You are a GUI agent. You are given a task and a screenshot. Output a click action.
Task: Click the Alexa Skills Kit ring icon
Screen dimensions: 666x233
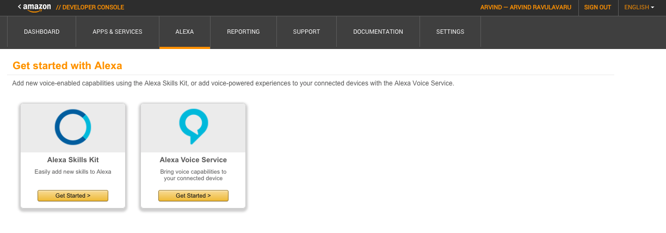(x=73, y=127)
